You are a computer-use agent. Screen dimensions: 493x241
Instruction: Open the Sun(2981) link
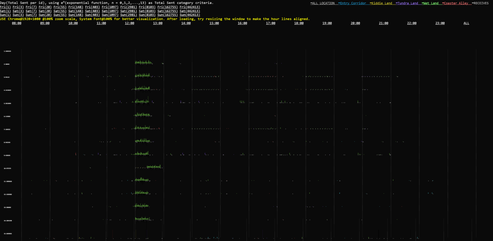[129, 15]
